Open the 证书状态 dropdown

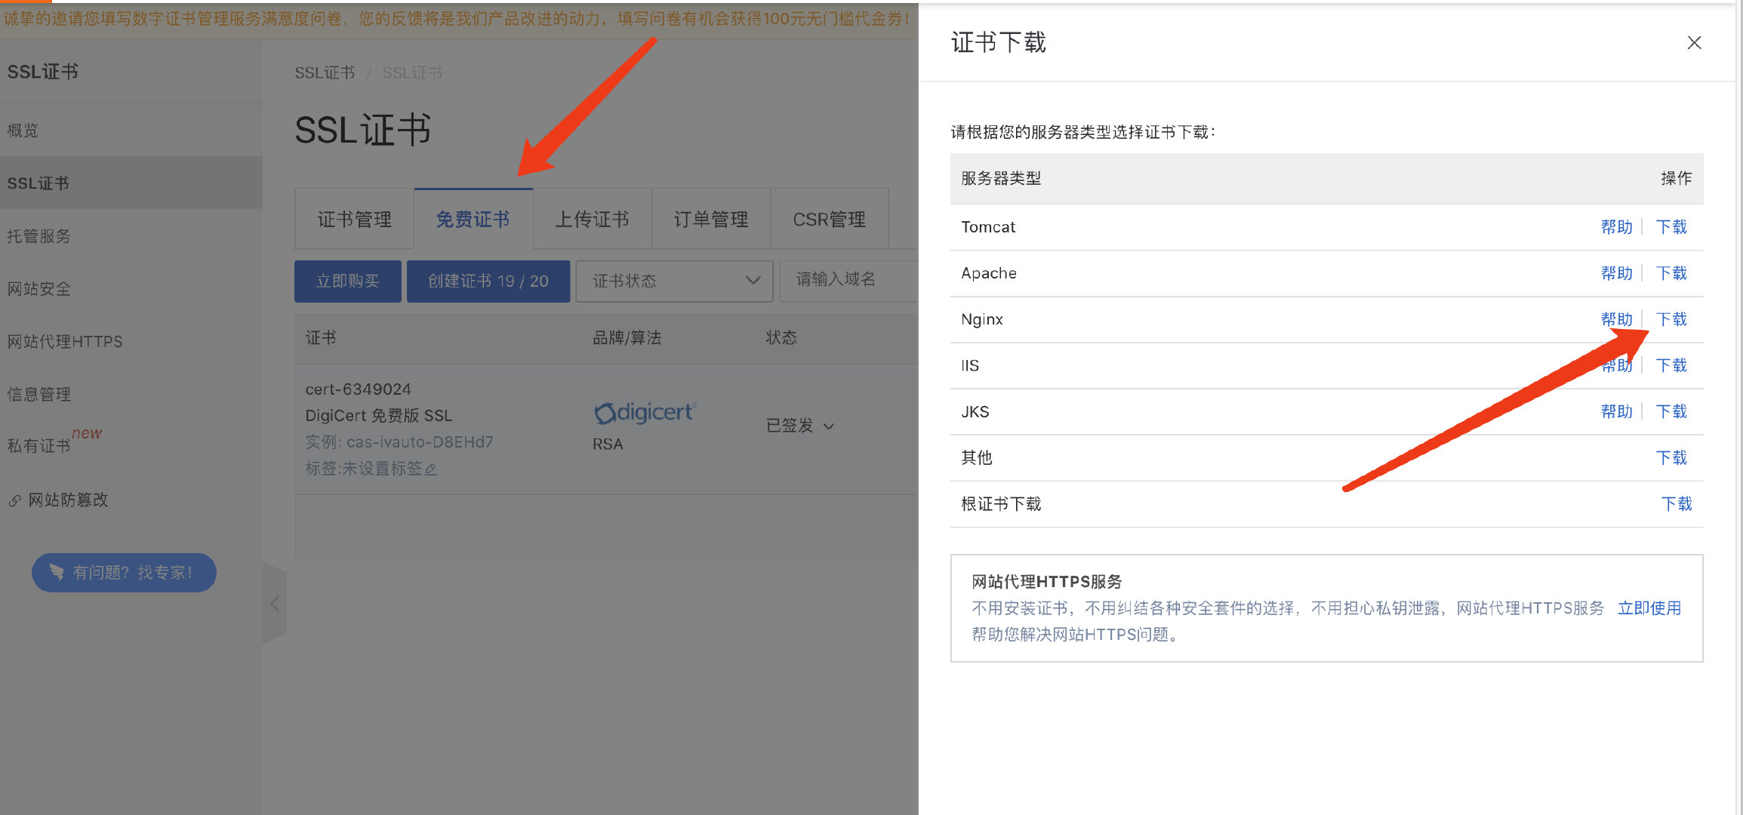click(673, 281)
